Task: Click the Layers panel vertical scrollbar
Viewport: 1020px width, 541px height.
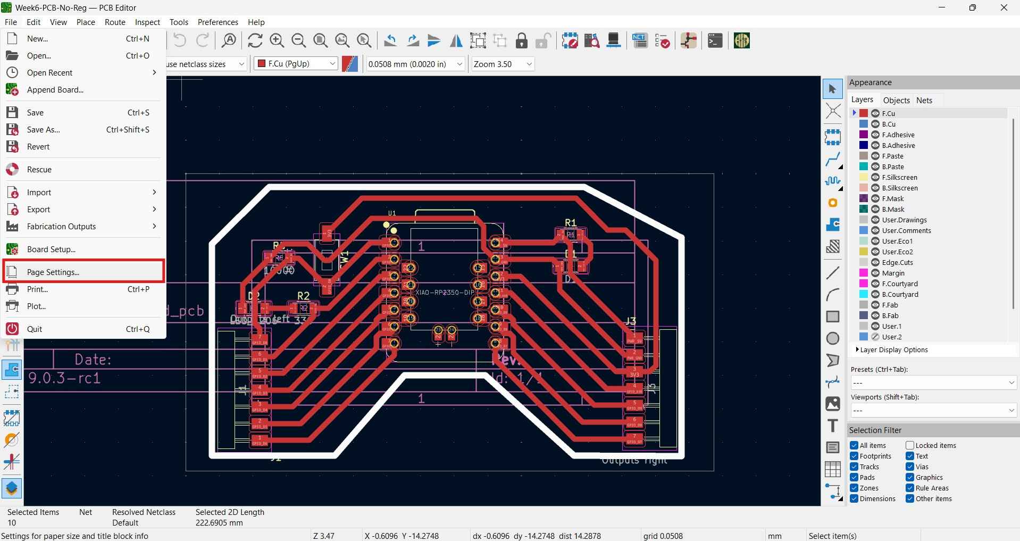Action: 1013,213
